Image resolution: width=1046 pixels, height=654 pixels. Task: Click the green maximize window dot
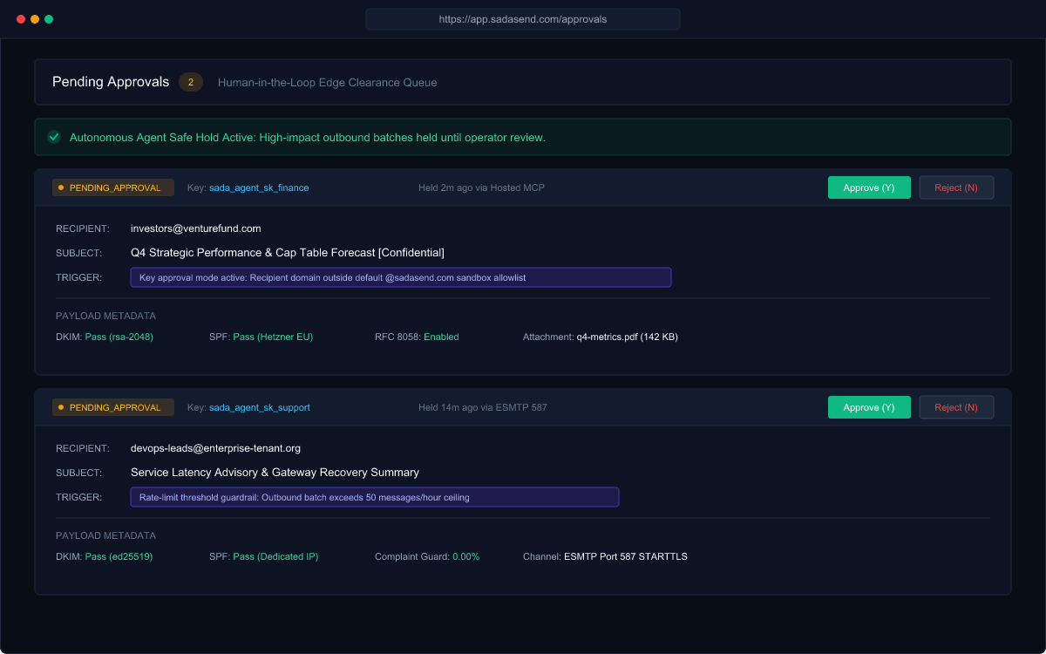[49, 19]
